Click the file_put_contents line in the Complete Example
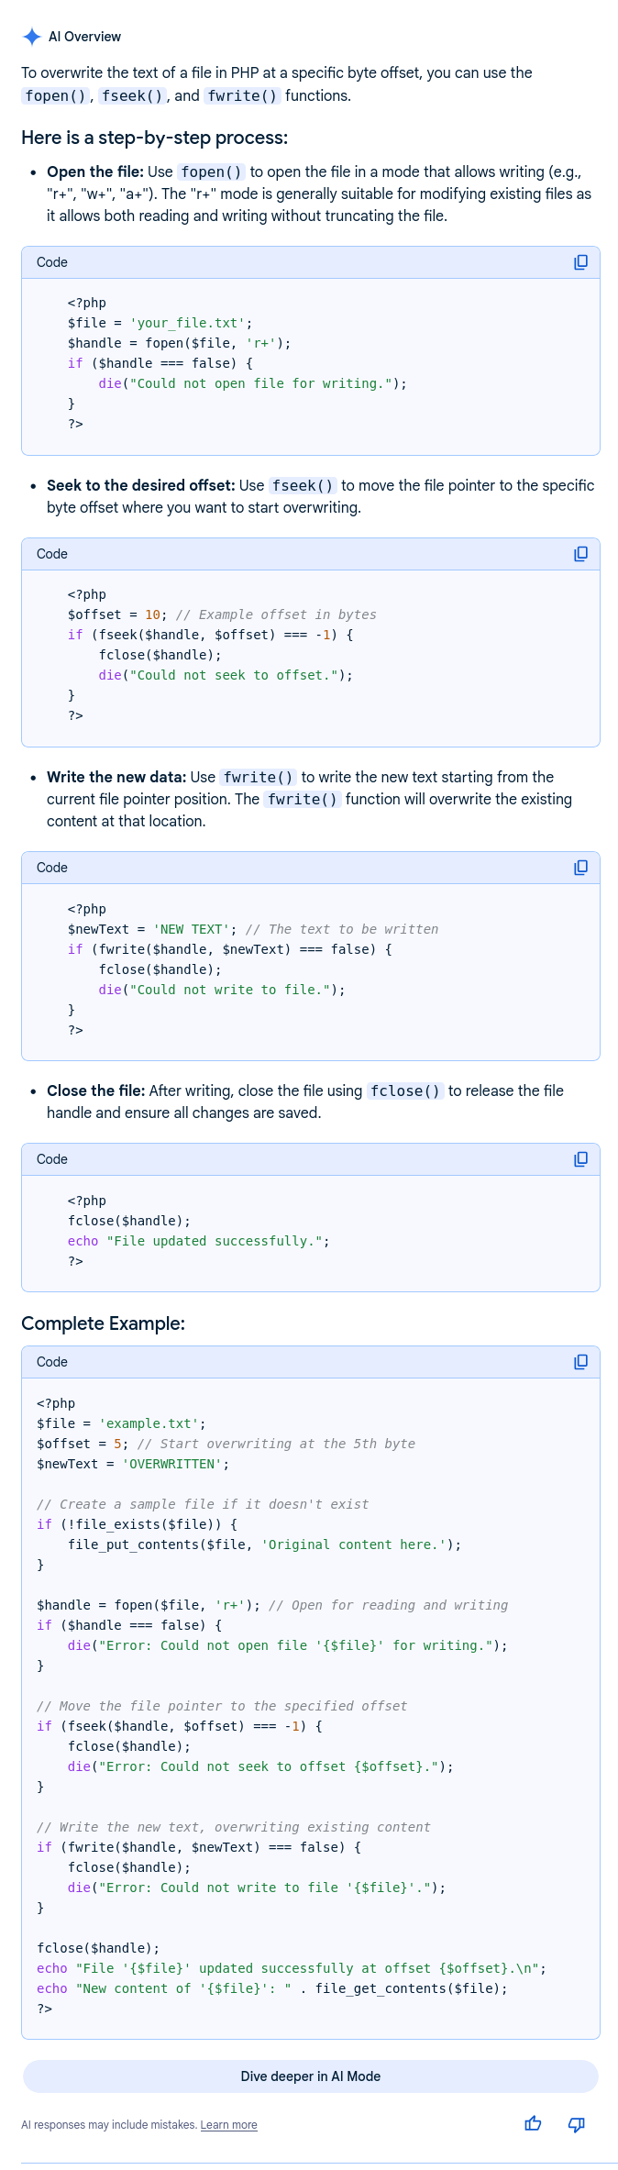618x2170 pixels. (264, 1544)
